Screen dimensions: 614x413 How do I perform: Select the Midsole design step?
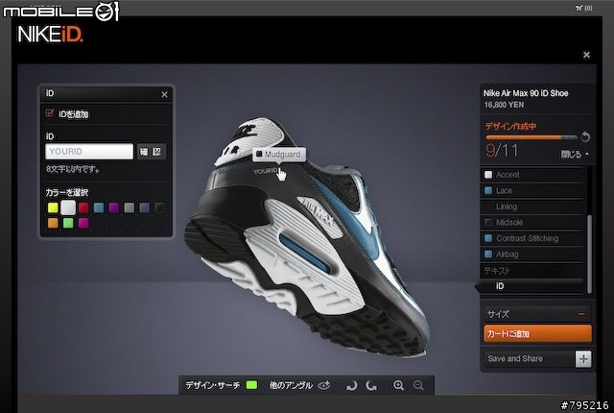click(x=532, y=223)
